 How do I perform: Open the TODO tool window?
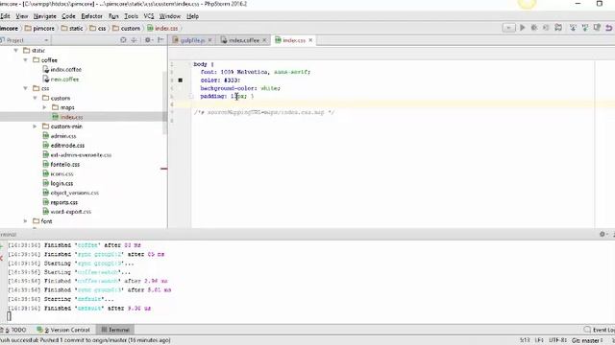coord(13,330)
